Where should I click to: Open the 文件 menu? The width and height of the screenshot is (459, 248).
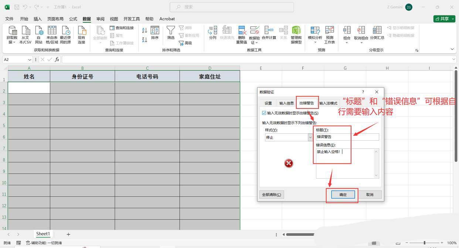[9, 19]
